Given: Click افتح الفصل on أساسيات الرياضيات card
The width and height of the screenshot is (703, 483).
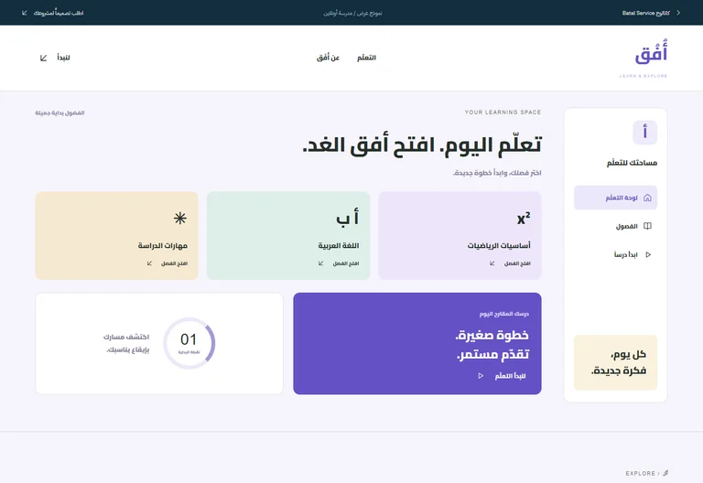Looking at the screenshot, I should 517,263.
